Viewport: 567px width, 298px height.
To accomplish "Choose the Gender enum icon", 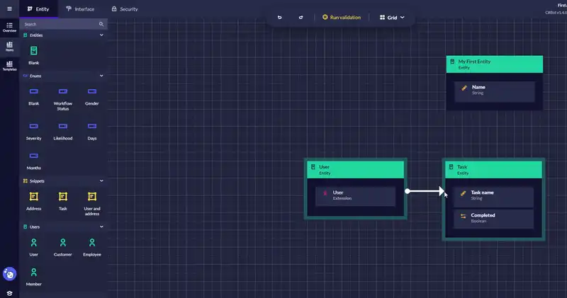I will click(x=92, y=92).
